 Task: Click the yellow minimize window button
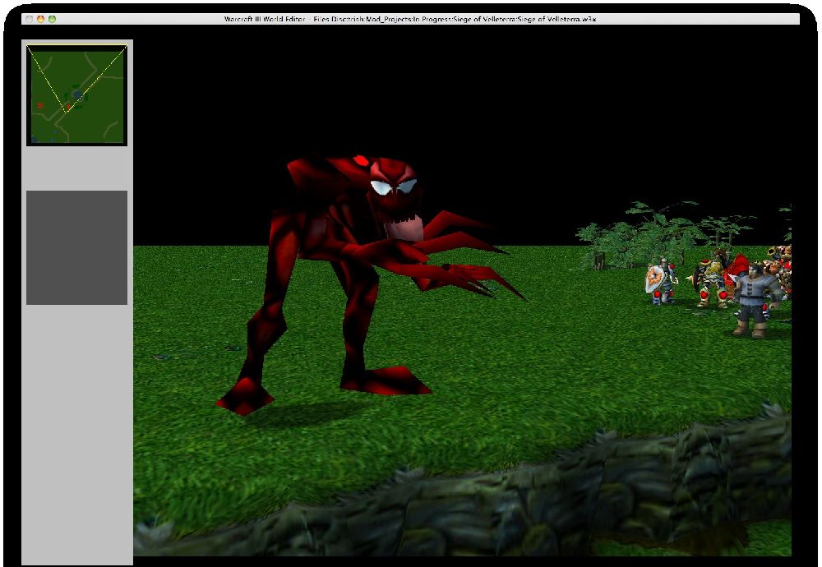click(40, 19)
